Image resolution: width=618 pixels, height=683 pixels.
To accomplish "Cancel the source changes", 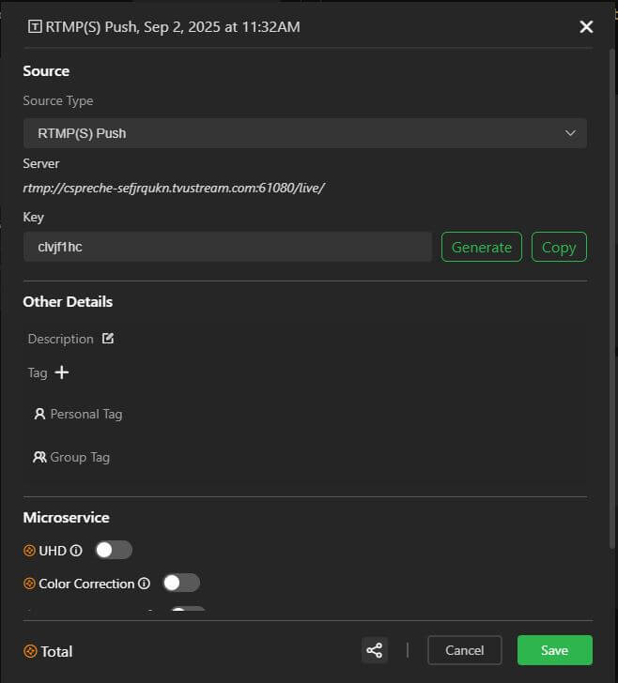I will [x=464, y=650].
